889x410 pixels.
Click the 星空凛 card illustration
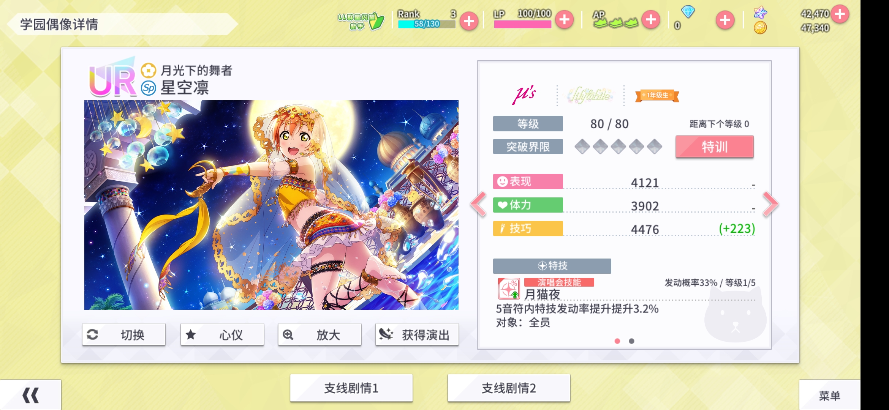point(271,205)
